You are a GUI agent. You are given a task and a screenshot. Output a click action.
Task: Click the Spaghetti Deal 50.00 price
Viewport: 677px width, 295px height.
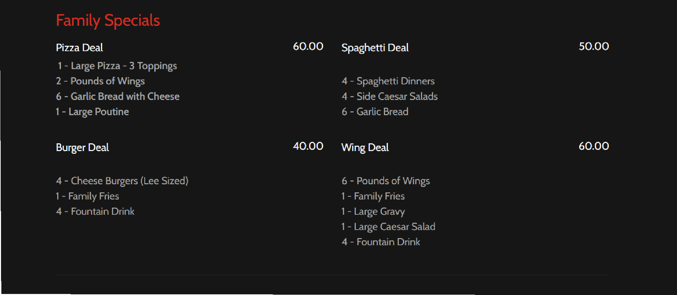tap(593, 46)
